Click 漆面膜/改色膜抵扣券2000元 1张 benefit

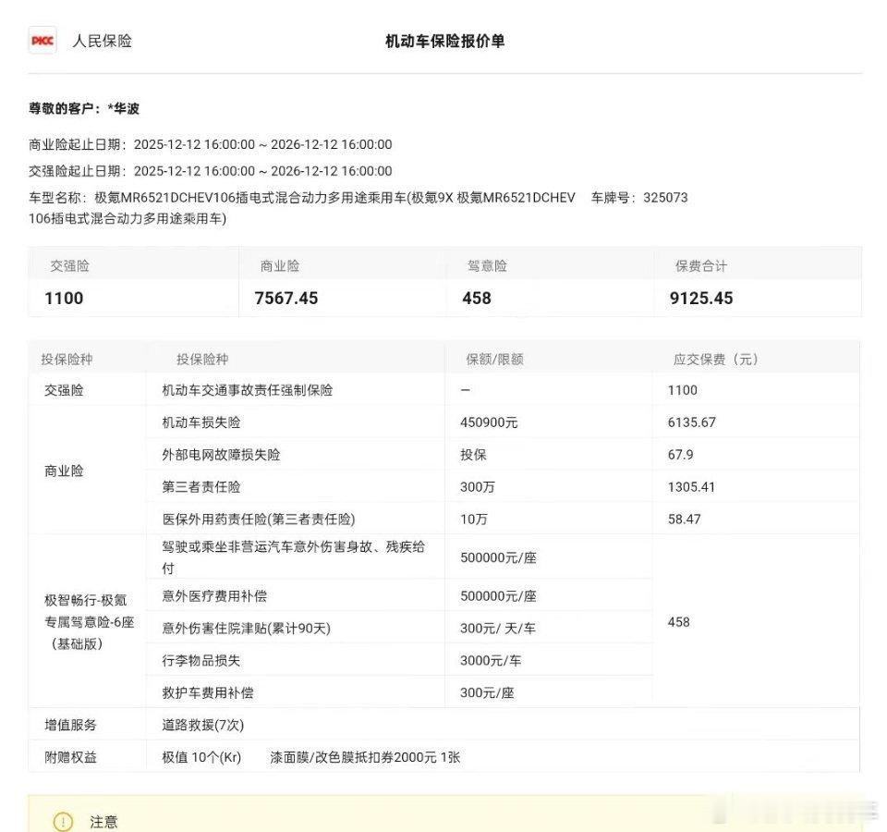pyautogui.click(x=365, y=757)
